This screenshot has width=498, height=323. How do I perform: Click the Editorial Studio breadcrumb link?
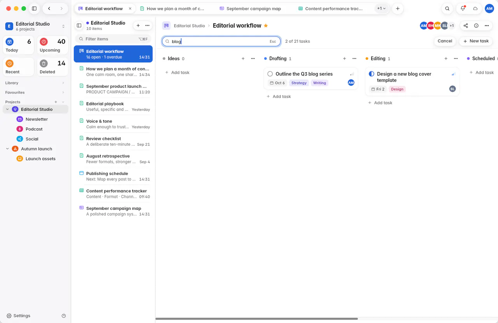189,26
